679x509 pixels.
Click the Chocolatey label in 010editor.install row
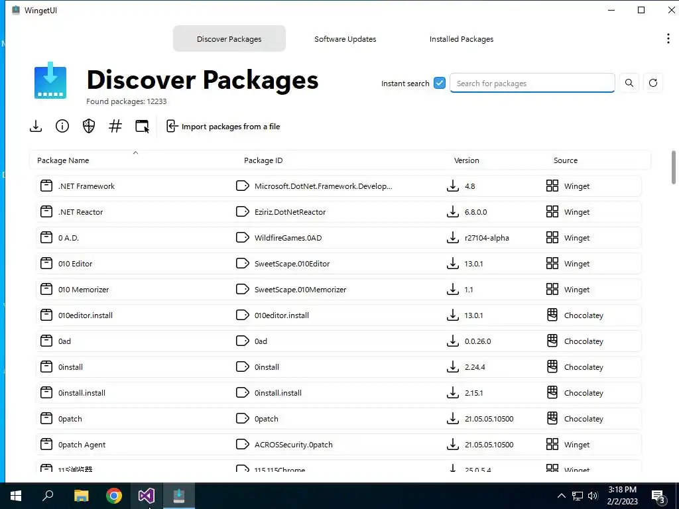pos(584,315)
